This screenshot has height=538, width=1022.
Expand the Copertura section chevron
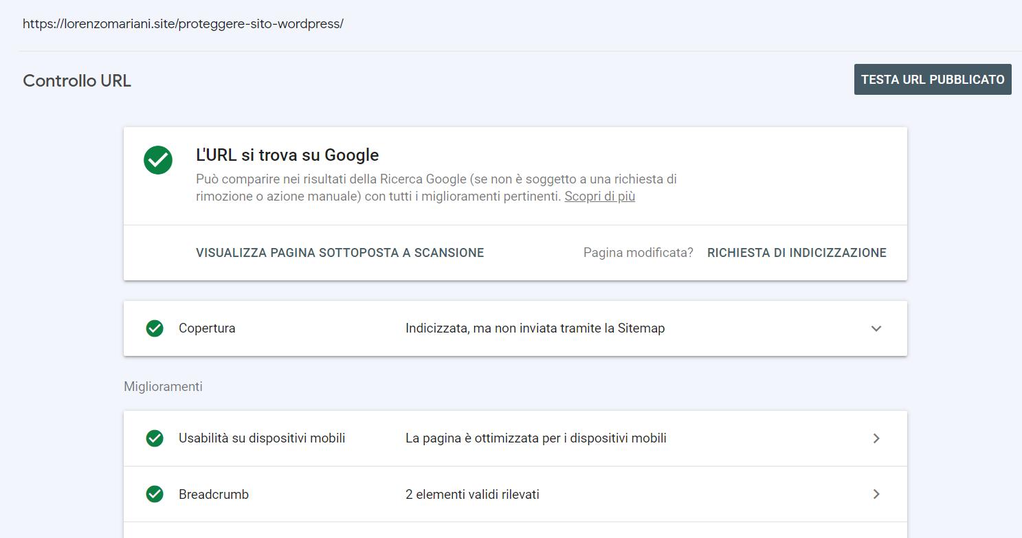(x=876, y=328)
